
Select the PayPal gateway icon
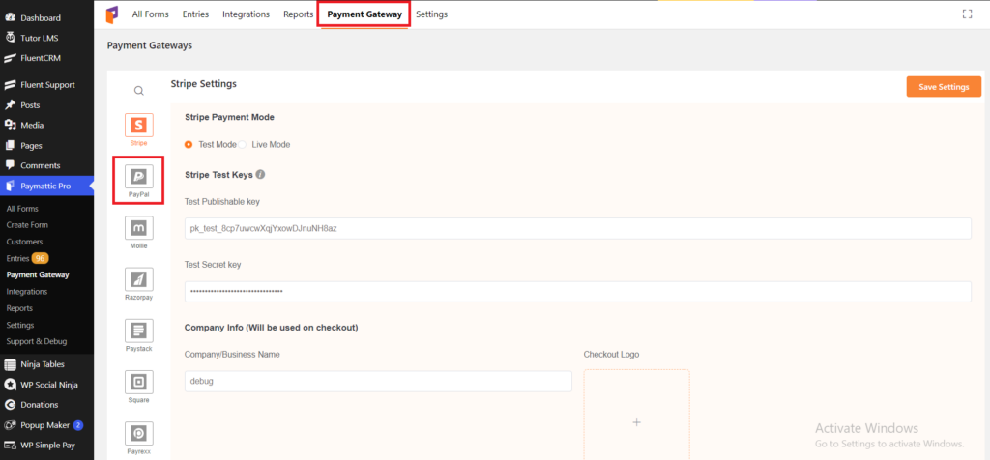tap(139, 176)
